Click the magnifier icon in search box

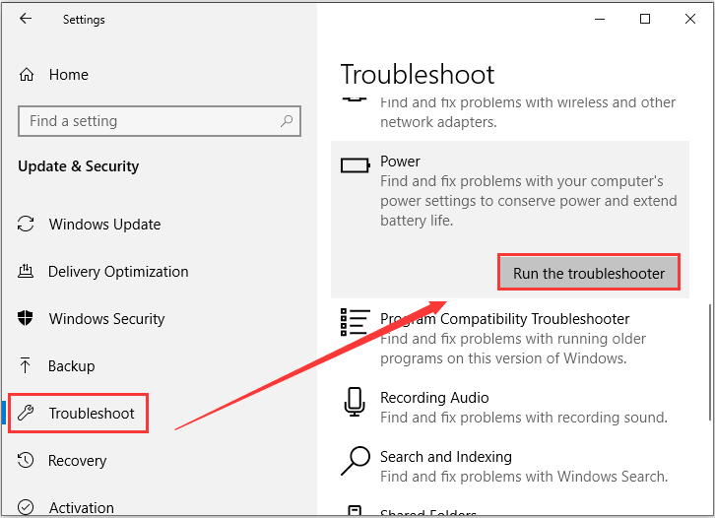point(287,121)
